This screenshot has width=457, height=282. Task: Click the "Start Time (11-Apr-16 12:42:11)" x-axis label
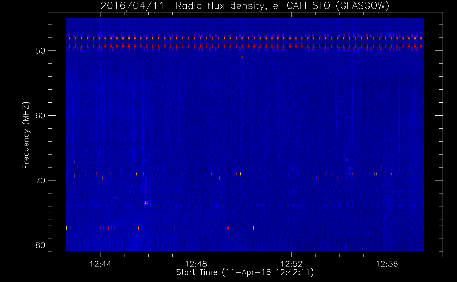tap(245, 272)
